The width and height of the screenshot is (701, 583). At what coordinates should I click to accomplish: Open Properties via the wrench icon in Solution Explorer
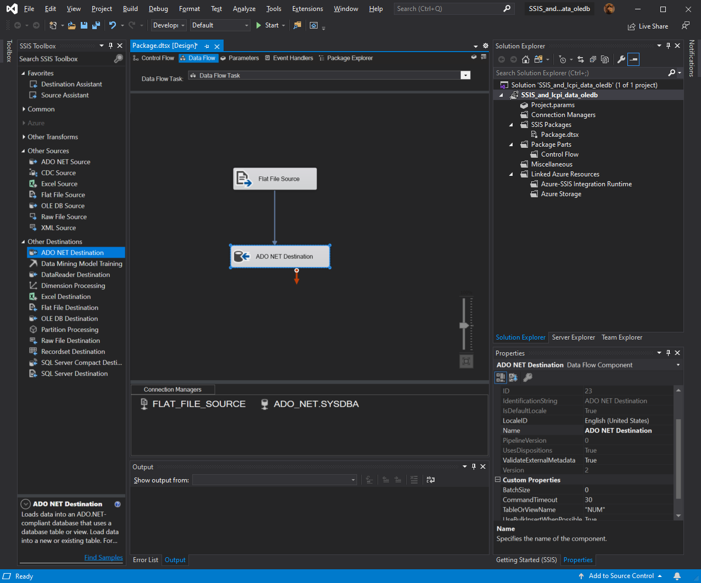621,59
